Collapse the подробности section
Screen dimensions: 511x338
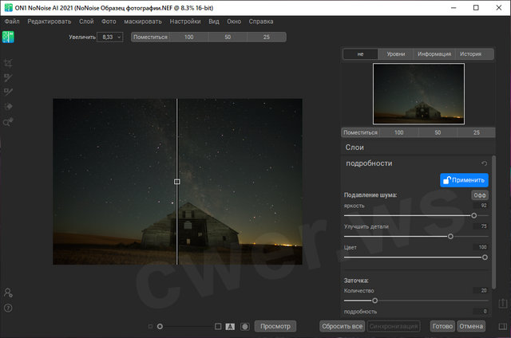[x=369, y=163]
